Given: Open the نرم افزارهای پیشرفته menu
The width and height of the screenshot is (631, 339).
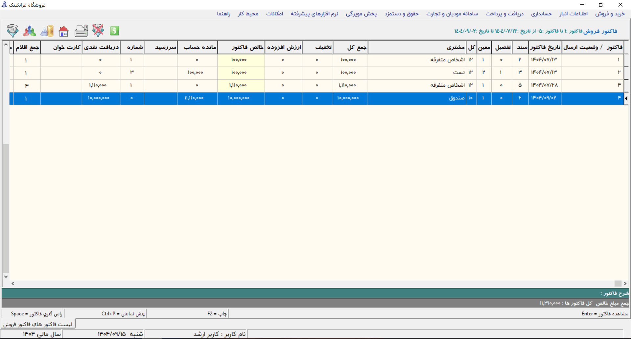Looking at the screenshot, I should (x=314, y=13).
